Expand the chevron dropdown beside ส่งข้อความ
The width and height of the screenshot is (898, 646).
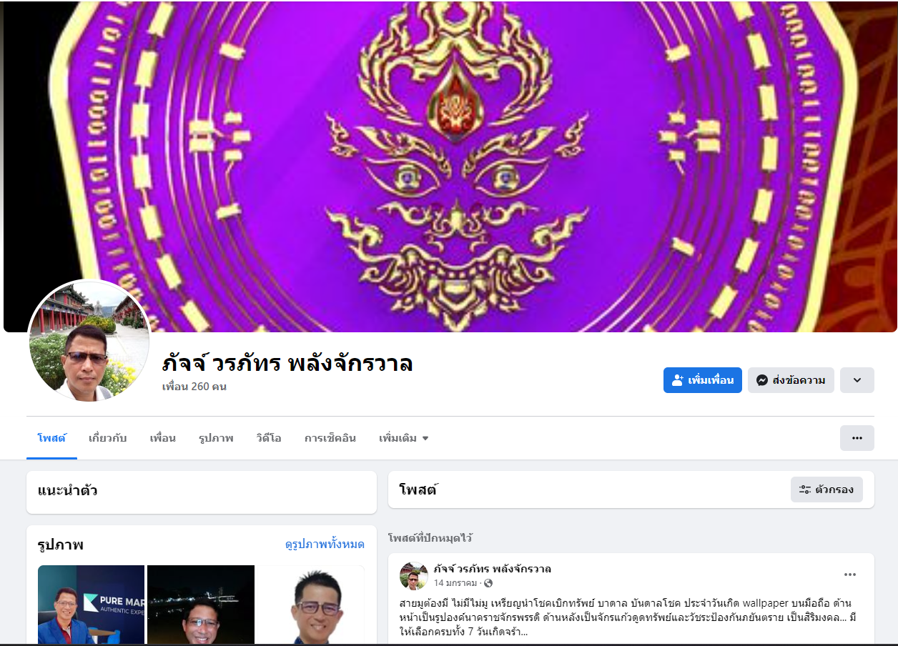(x=857, y=380)
